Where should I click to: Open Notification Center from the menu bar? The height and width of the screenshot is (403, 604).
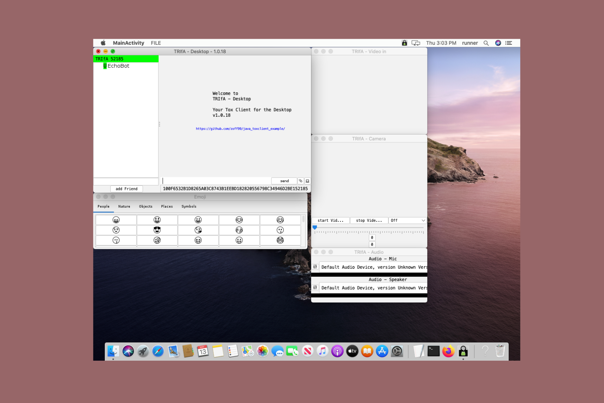509,43
